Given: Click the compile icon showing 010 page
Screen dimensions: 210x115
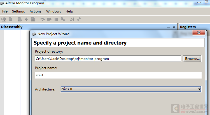Looking at the screenshot, I should [x=20, y=19].
